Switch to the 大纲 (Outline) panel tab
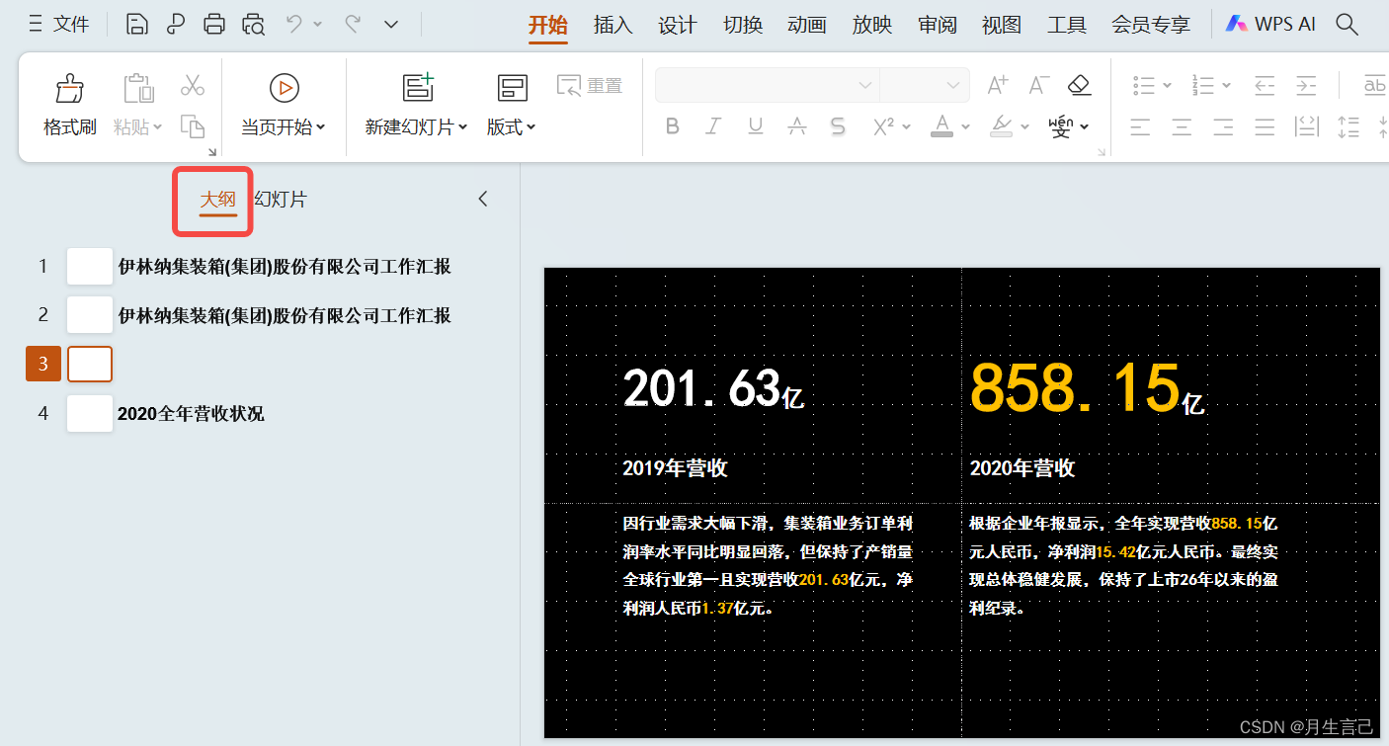The height and width of the screenshot is (746, 1389). pyautogui.click(x=218, y=200)
